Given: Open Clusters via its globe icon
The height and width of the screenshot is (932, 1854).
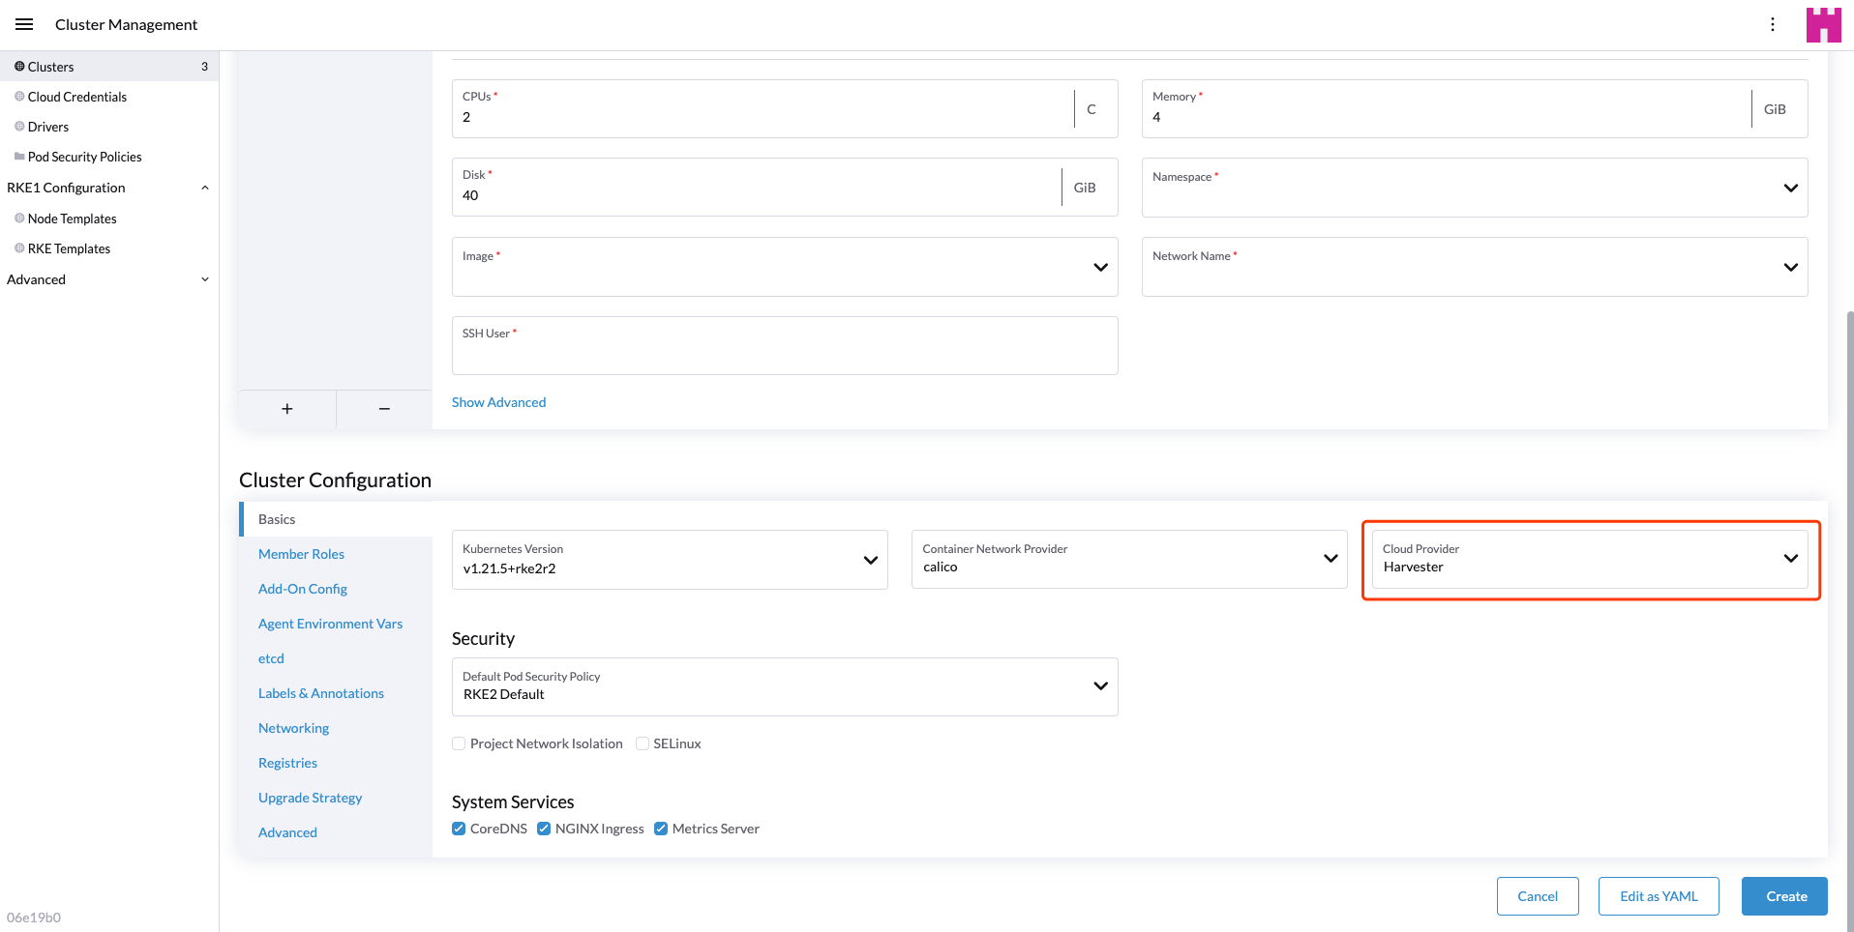Looking at the screenshot, I should click(19, 67).
